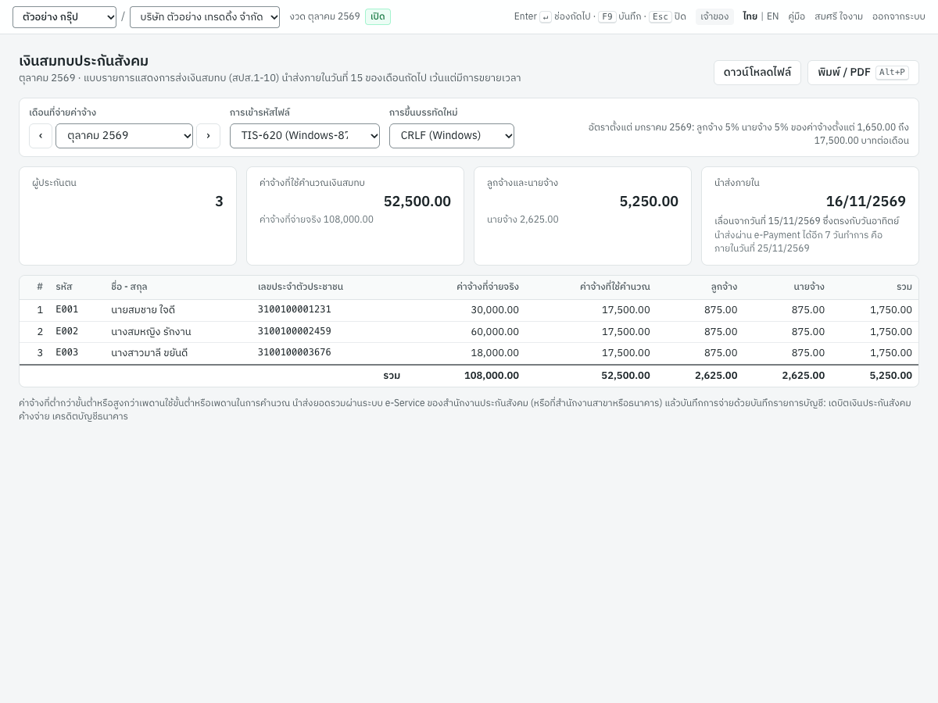Open the group selector ตัวอย่าง กรุ๊ป

pyautogui.click(x=64, y=17)
